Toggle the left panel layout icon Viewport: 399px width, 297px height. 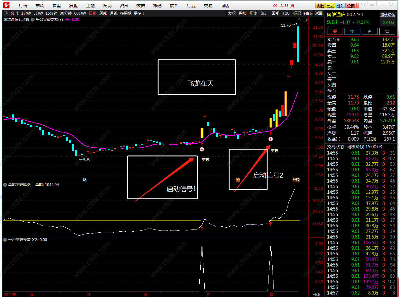click(x=5, y=13)
